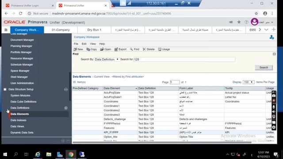The width and height of the screenshot is (283, 159).
Task: Open Data Indexes in the sidebar
Action: (18, 120)
